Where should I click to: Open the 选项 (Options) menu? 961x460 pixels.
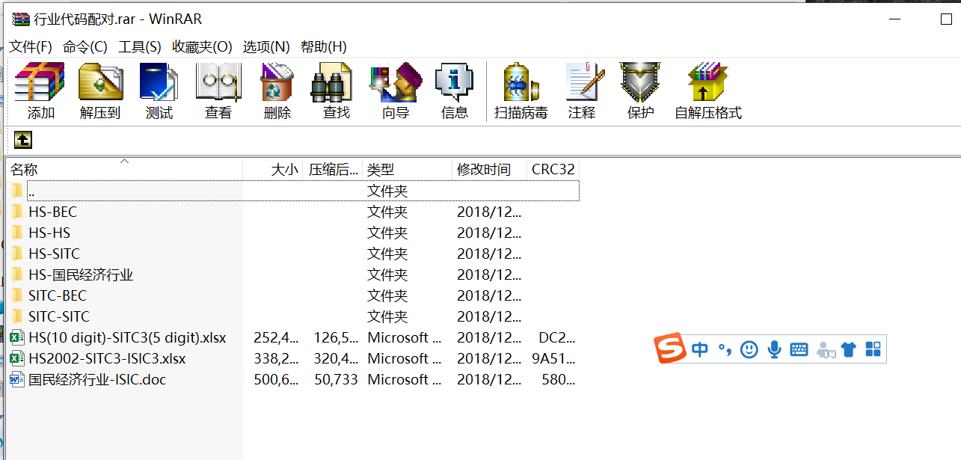click(x=265, y=46)
